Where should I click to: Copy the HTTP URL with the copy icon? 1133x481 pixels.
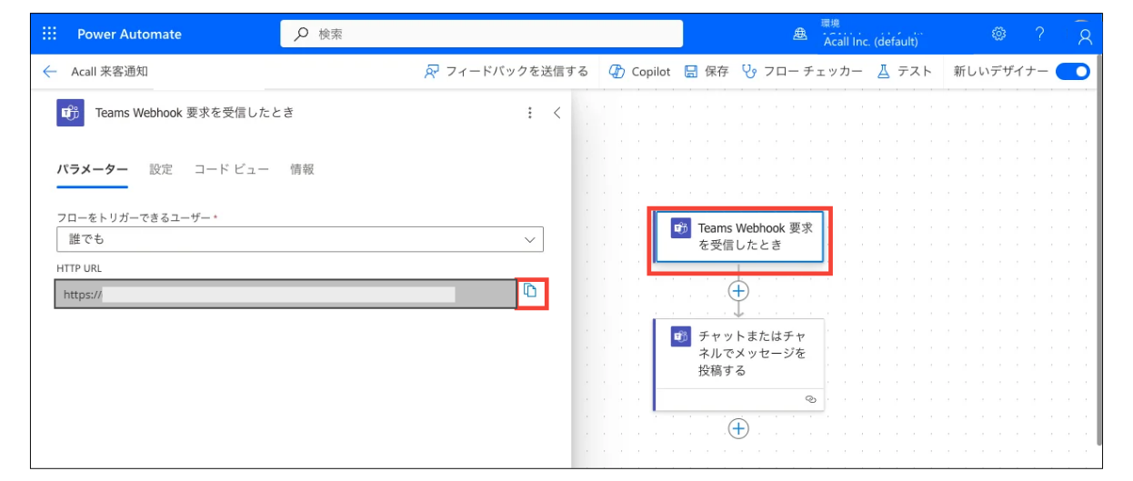pyautogui.click(x=531, y=292)
